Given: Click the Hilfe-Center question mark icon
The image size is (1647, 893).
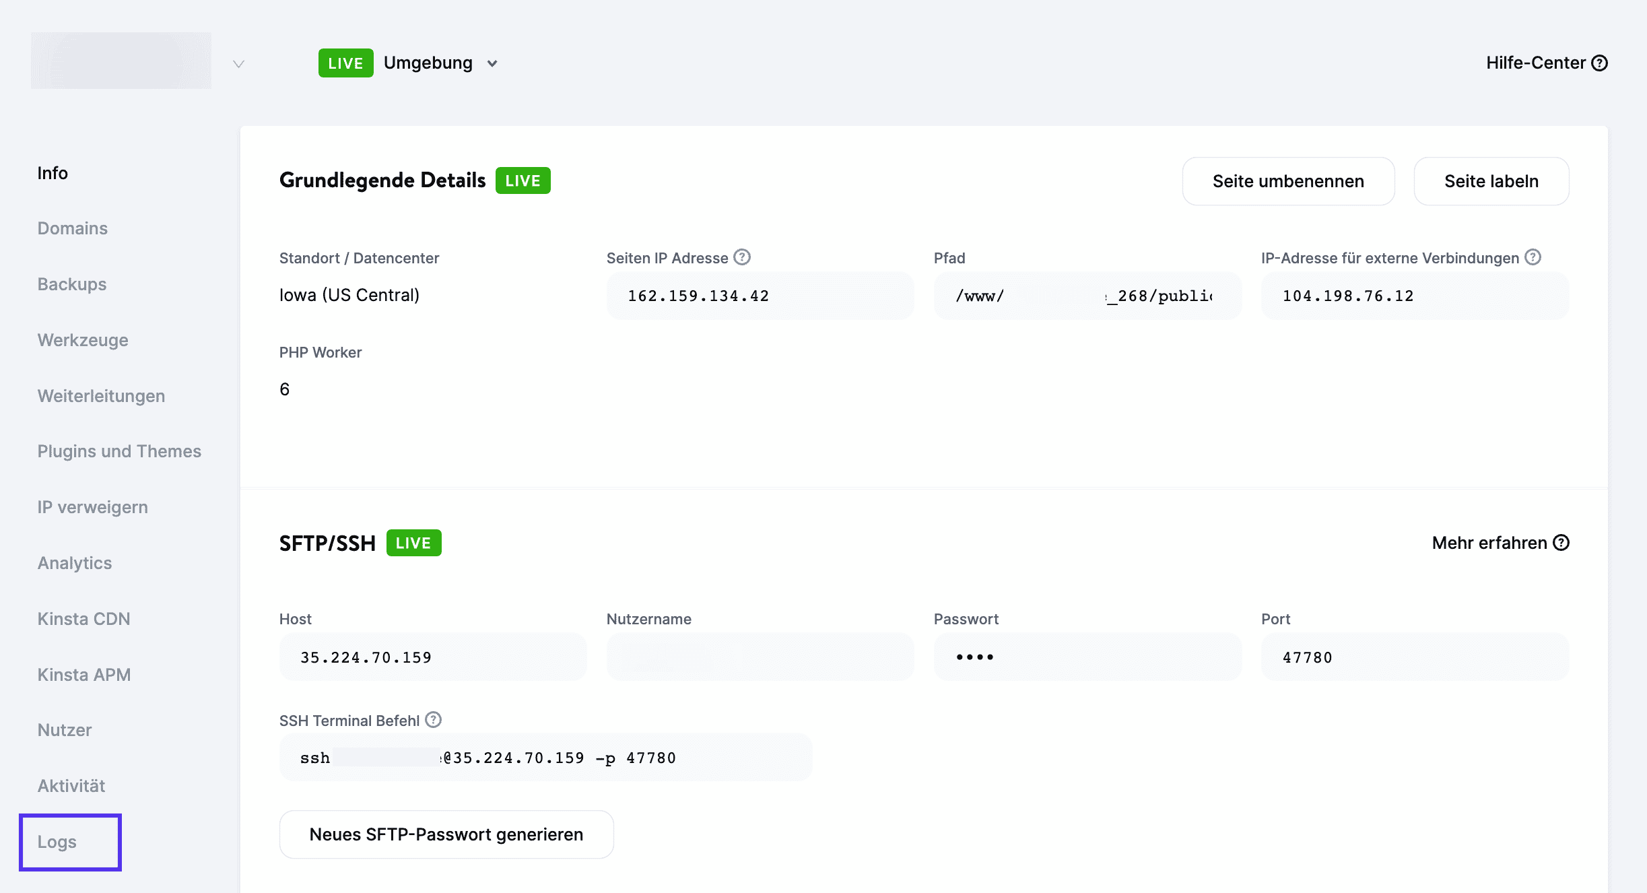Looking at the screenshot, I should [x=1600, y=62].
